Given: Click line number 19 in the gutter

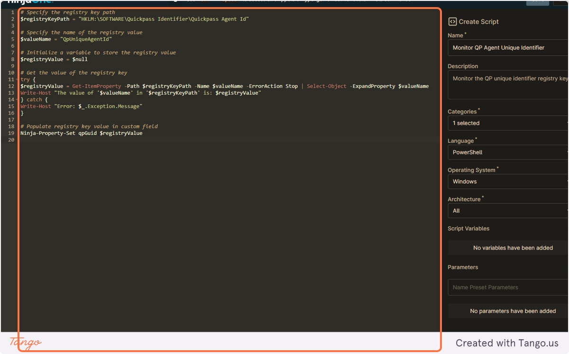Looking at the screenshot, I should tap(11, 133).
